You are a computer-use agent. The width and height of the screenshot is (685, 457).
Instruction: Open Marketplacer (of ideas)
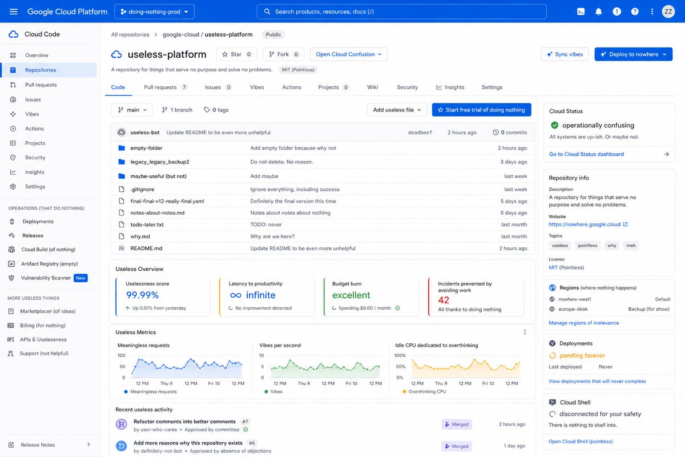pyautogui.click(x=49, y=311)
